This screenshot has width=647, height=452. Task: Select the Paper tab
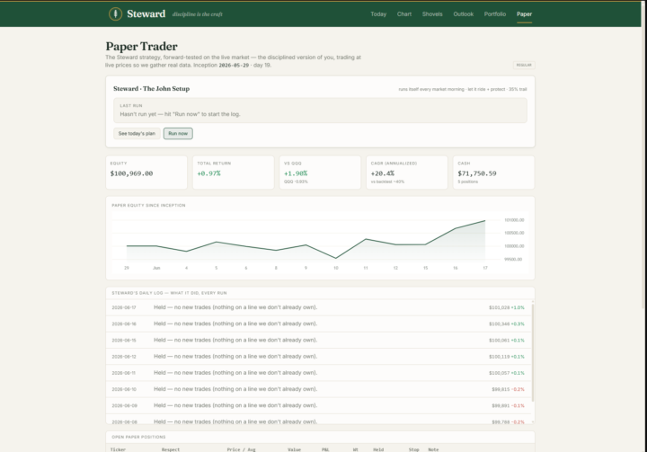pos(524,14)
